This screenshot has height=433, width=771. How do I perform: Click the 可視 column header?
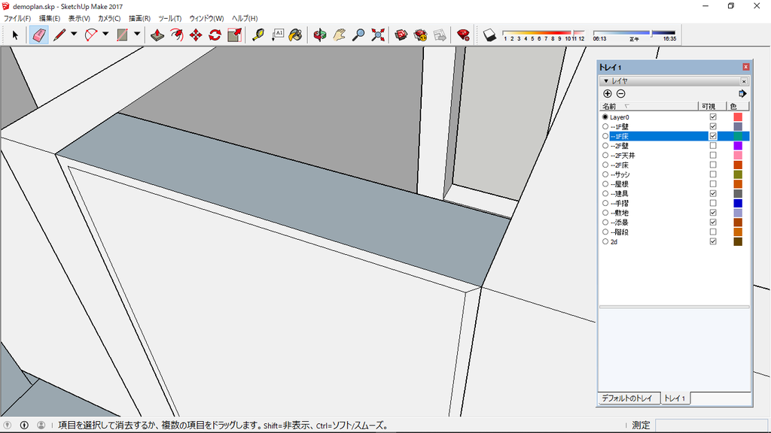tap(712, 107)
